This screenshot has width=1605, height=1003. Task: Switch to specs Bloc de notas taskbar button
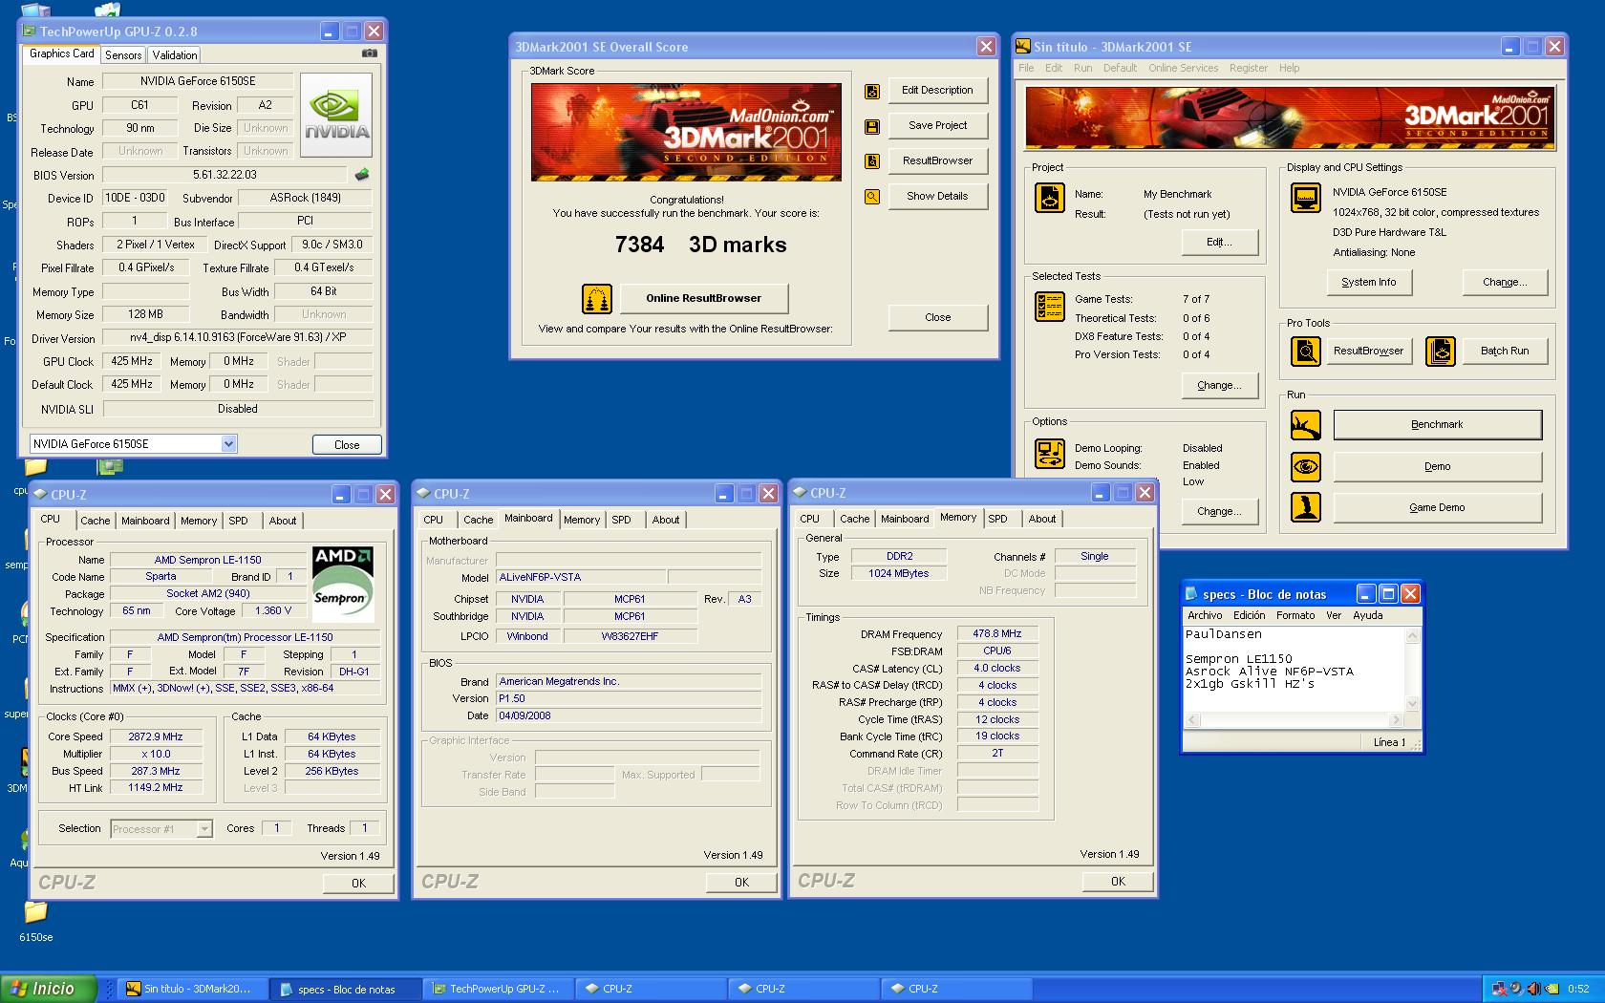pos(346,990)
